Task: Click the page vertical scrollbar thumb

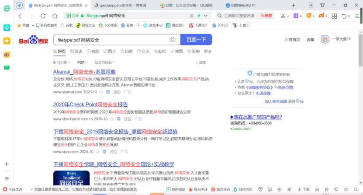Action: pyautogui.click(x=361, y=50)
